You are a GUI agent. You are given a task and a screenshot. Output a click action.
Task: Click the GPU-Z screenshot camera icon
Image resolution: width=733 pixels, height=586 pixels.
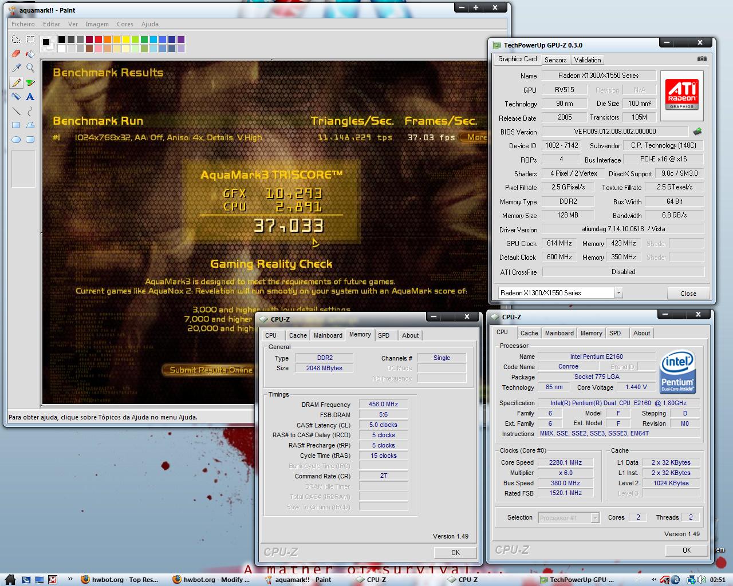coord(702,59)
